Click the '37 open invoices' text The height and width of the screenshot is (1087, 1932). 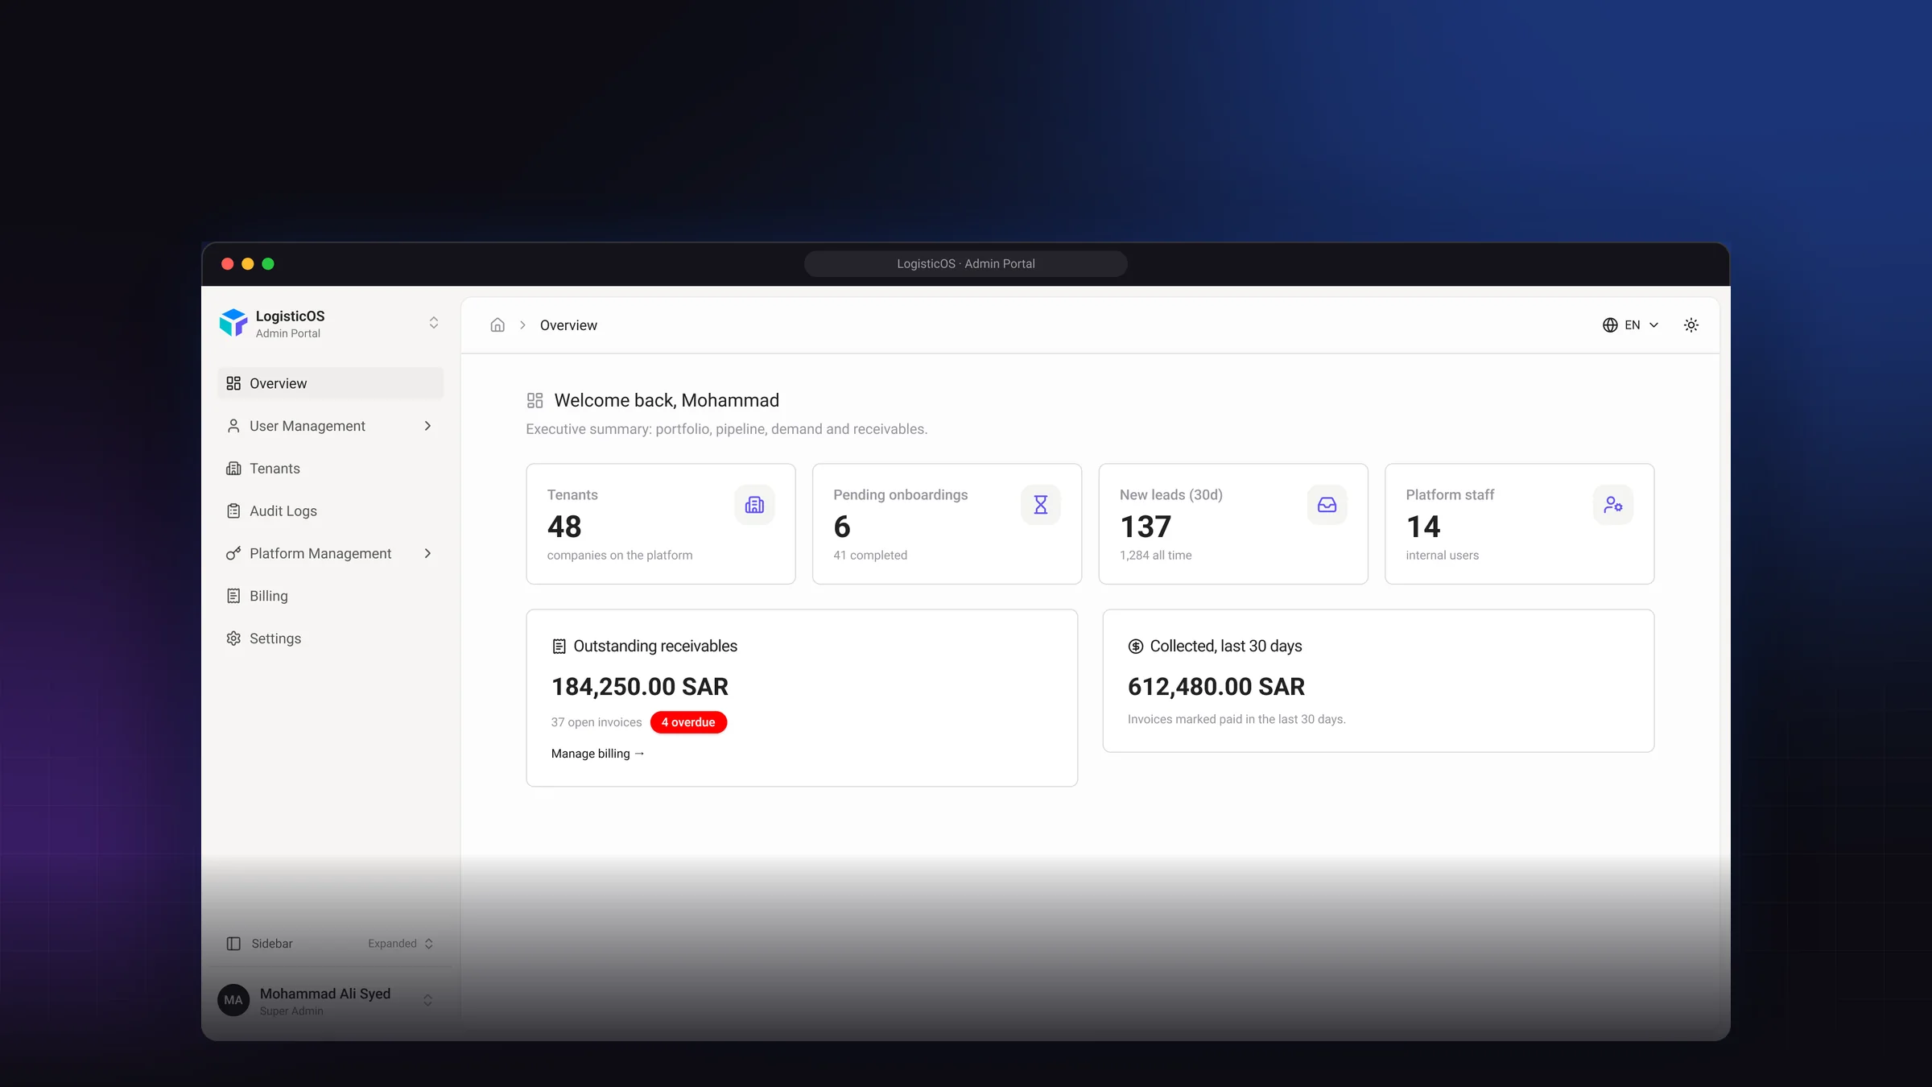(597, 722)
